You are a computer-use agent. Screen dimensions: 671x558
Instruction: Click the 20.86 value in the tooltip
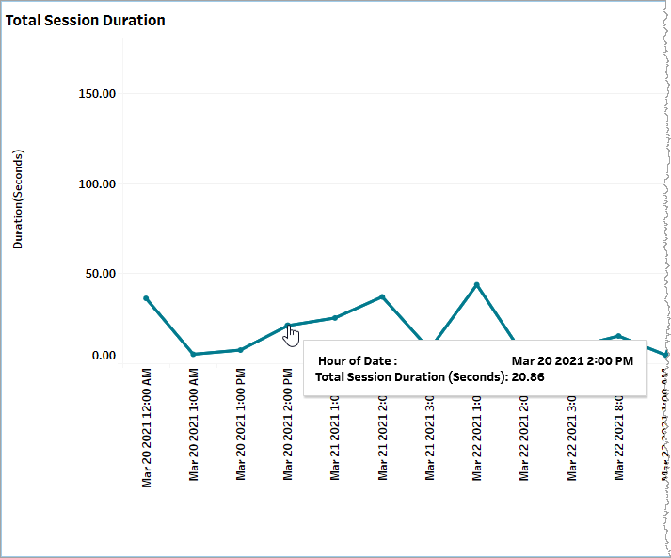tap(528, 376)
